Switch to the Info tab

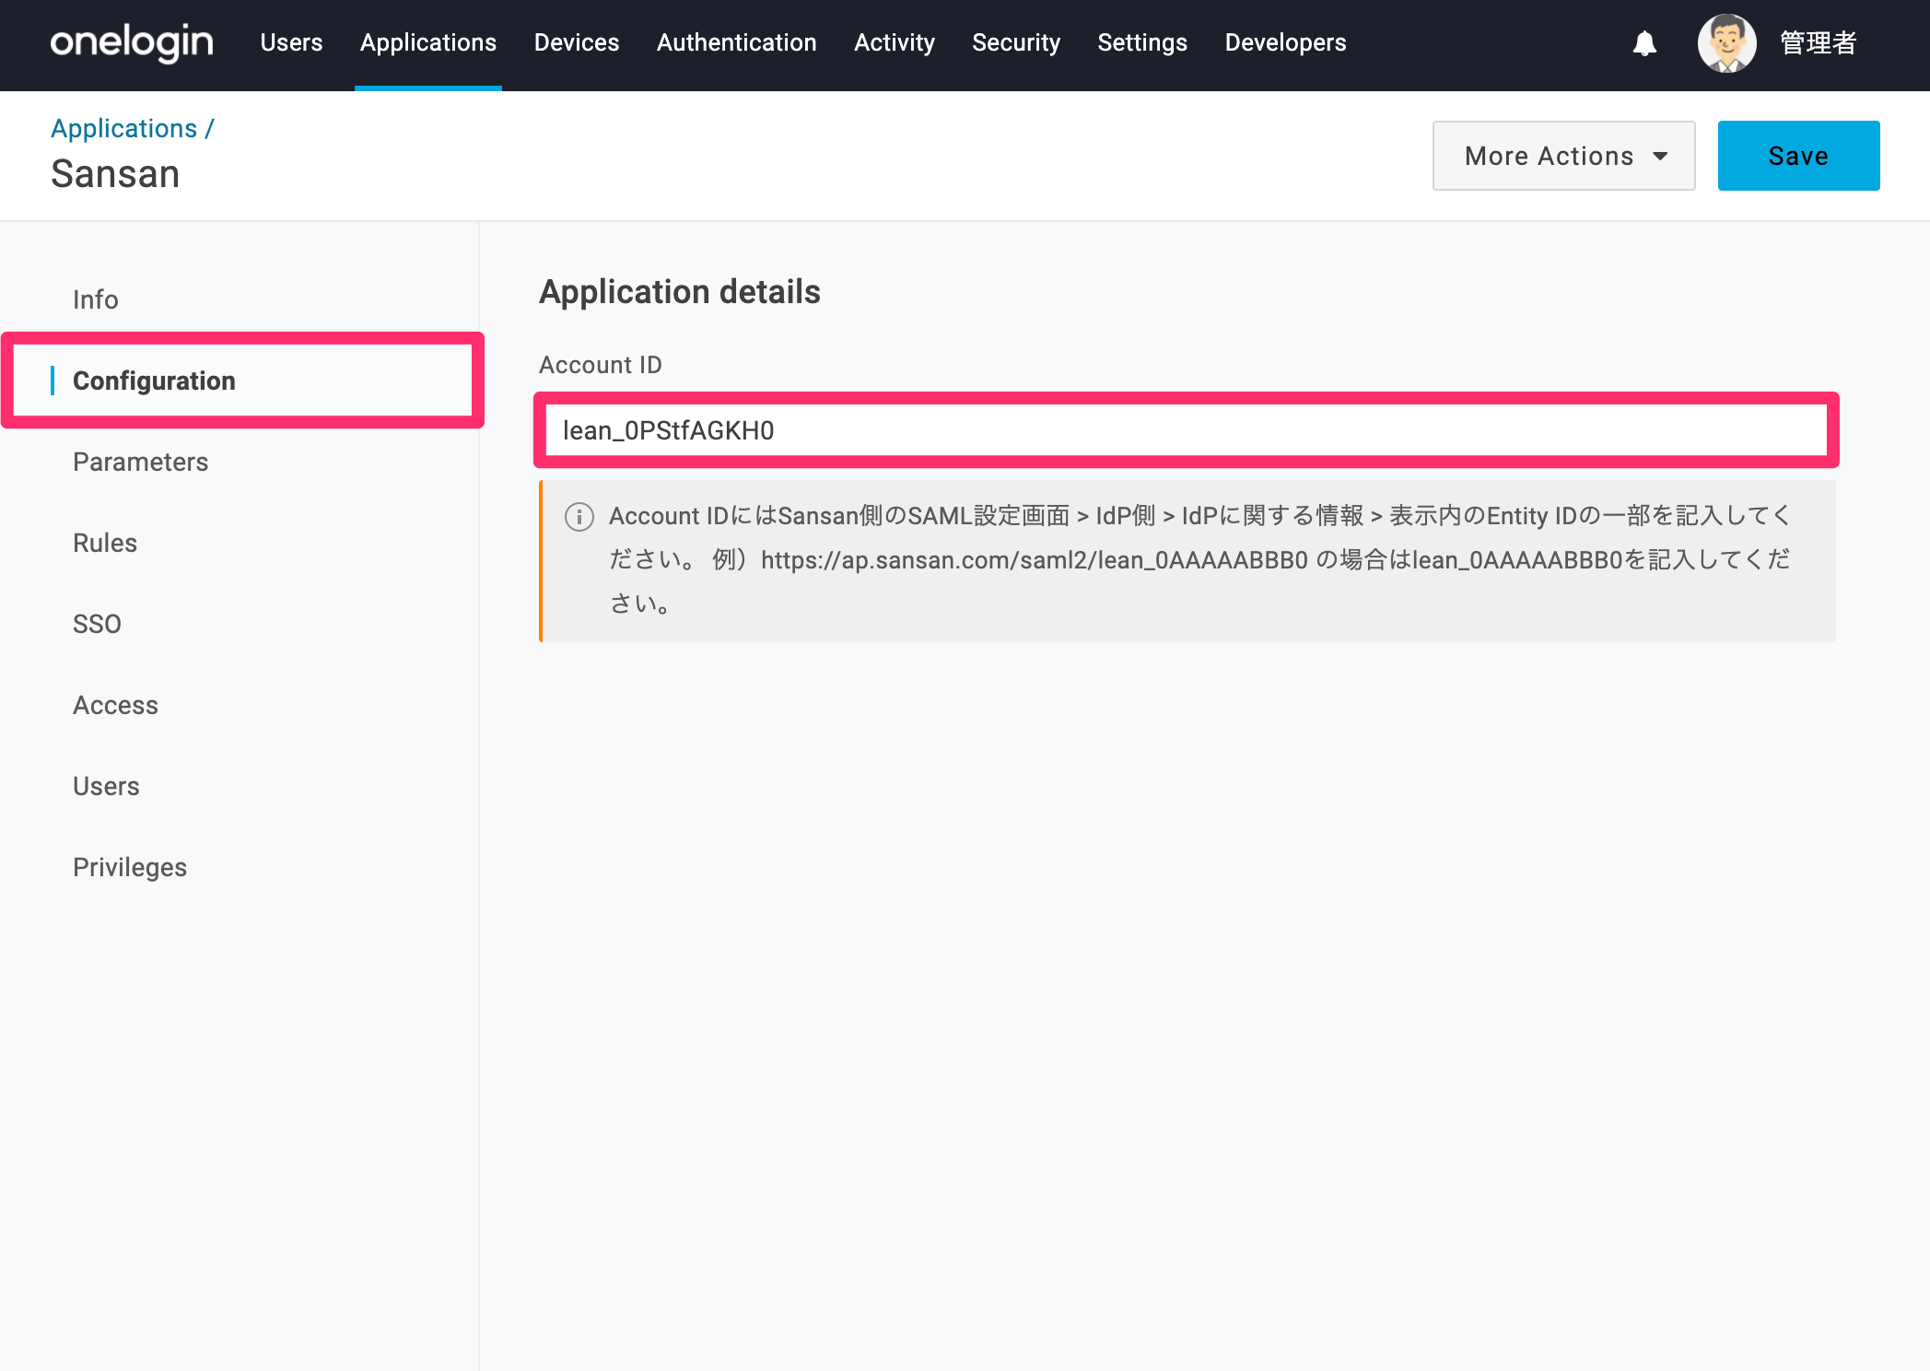(x=96, y=299)
